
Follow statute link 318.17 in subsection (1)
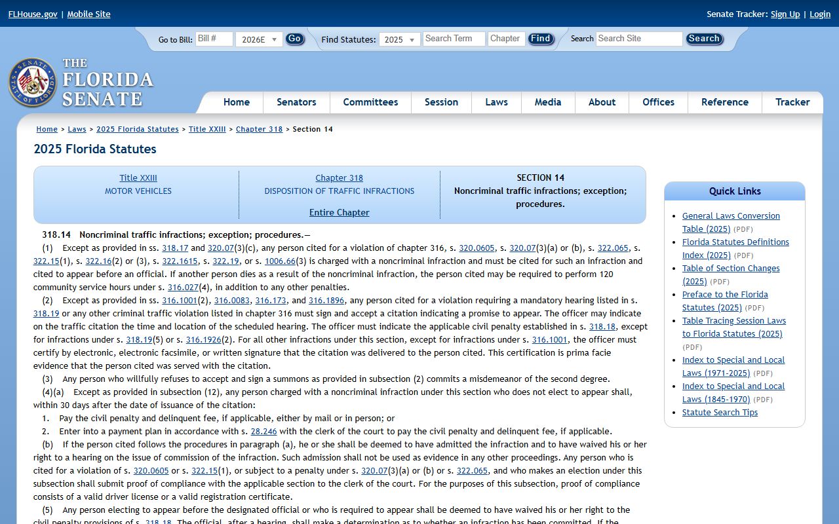click(175, 248)
